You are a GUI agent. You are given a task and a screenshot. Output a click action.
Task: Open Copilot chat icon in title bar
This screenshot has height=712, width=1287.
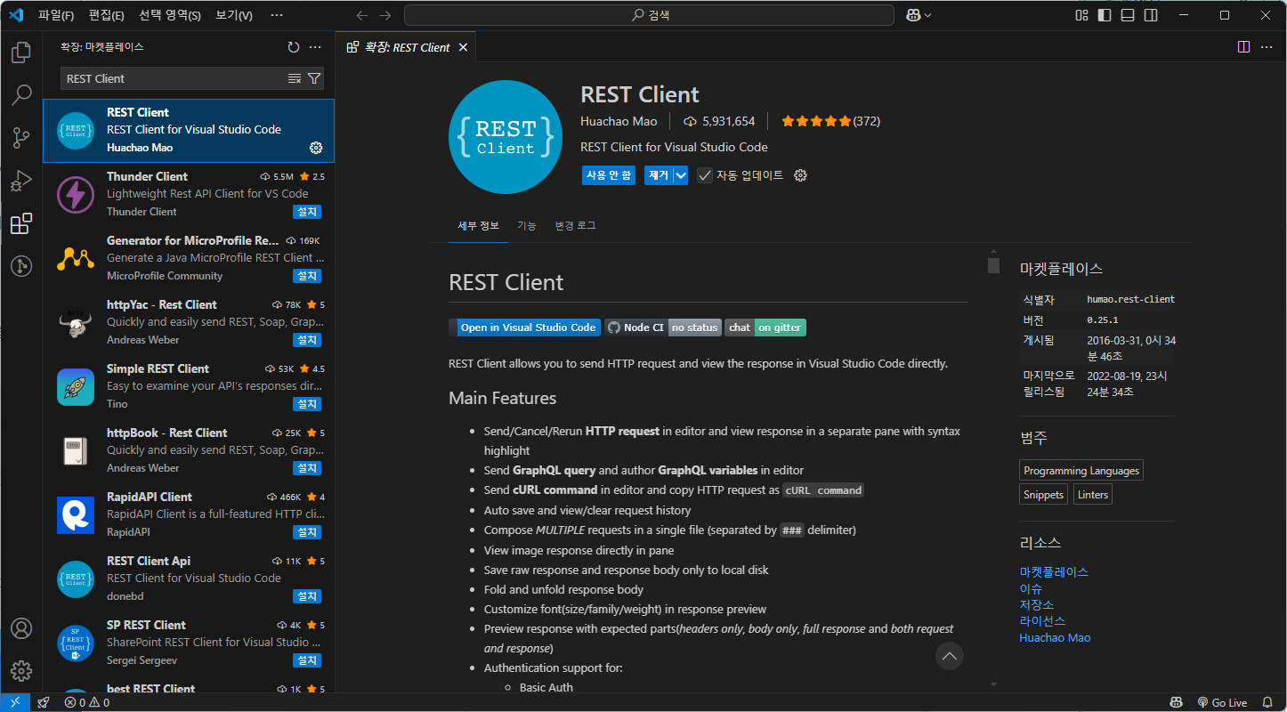click(913, 15)
